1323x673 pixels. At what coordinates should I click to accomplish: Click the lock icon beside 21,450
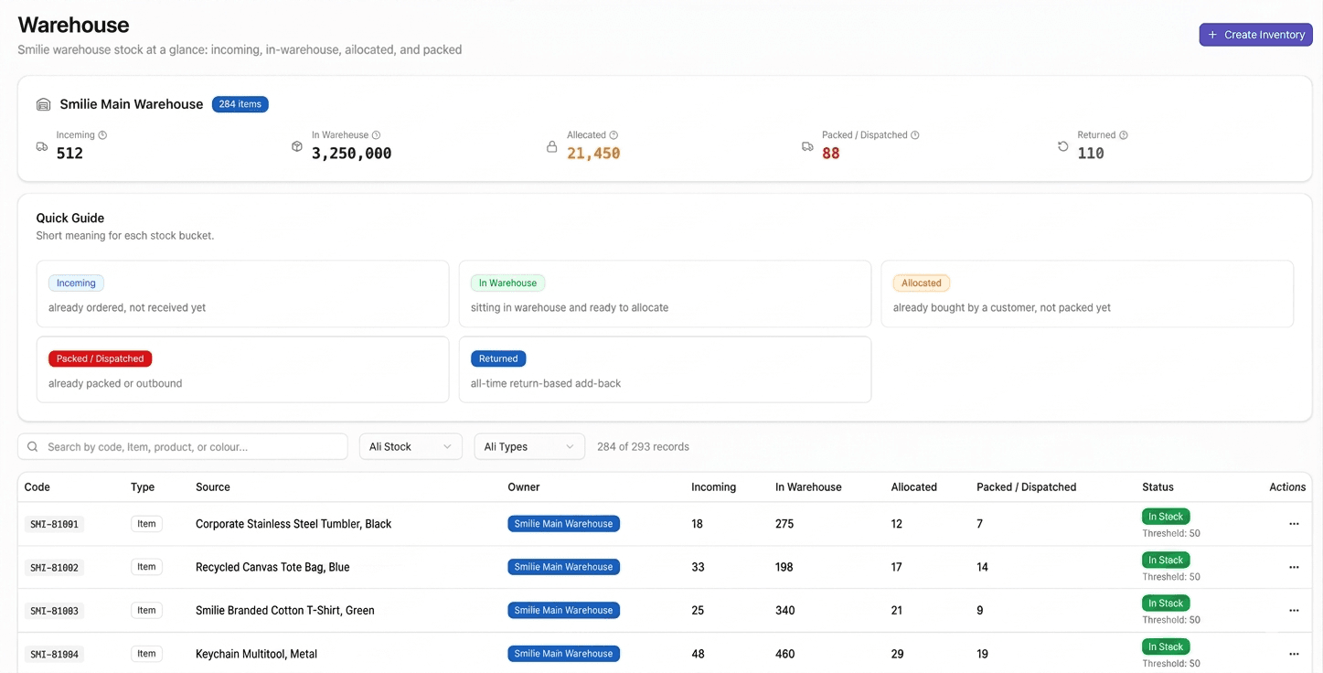point(552,146)
